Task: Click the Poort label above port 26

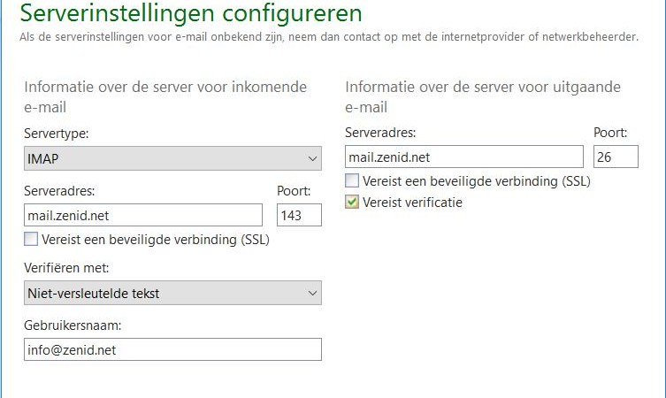Action: pos(610,133)
